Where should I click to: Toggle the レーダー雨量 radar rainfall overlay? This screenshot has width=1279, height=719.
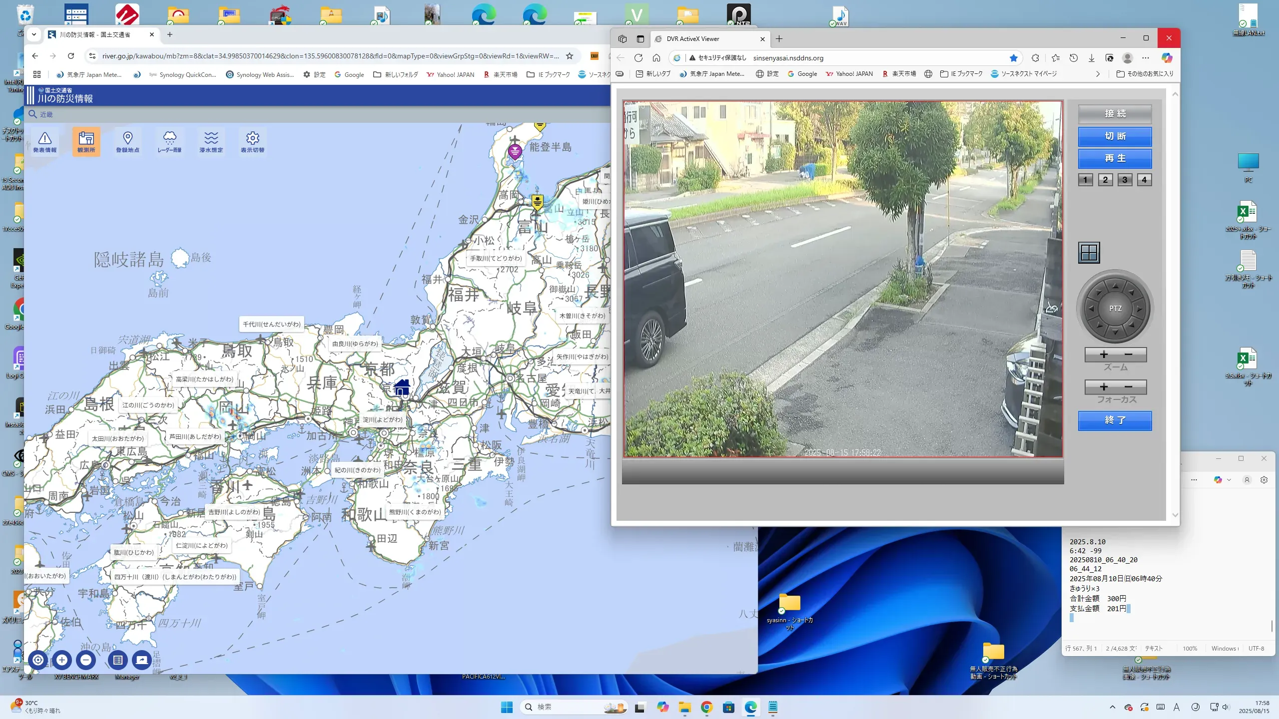(x=169, y=142)
